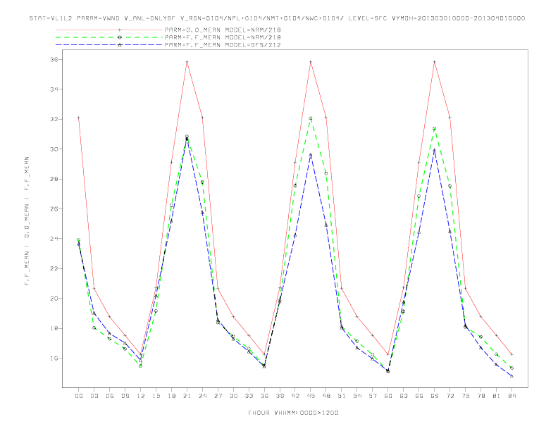
Task: Click x-axis forecast hour label 09
Action: point(125,396)
